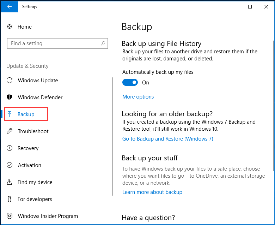Image resolution: width=275 pixels, height=225 pixels.
Task: Open Learn more about backup link
Action: tap(152, 192)
